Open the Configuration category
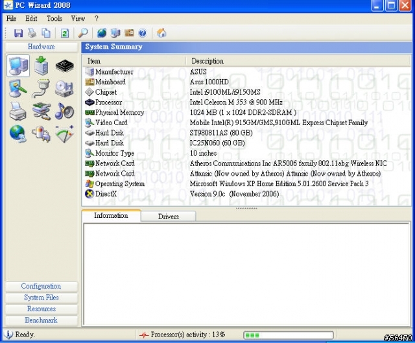The height and width of the screenshot is (343, 415). [41, 287]
